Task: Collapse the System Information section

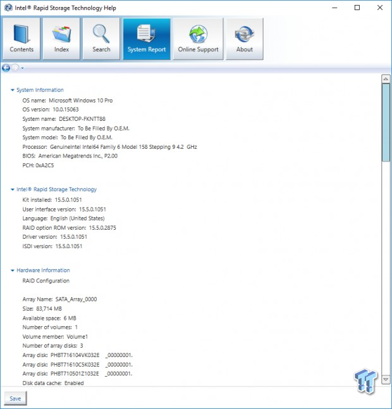Action: [x=12, y=90]
